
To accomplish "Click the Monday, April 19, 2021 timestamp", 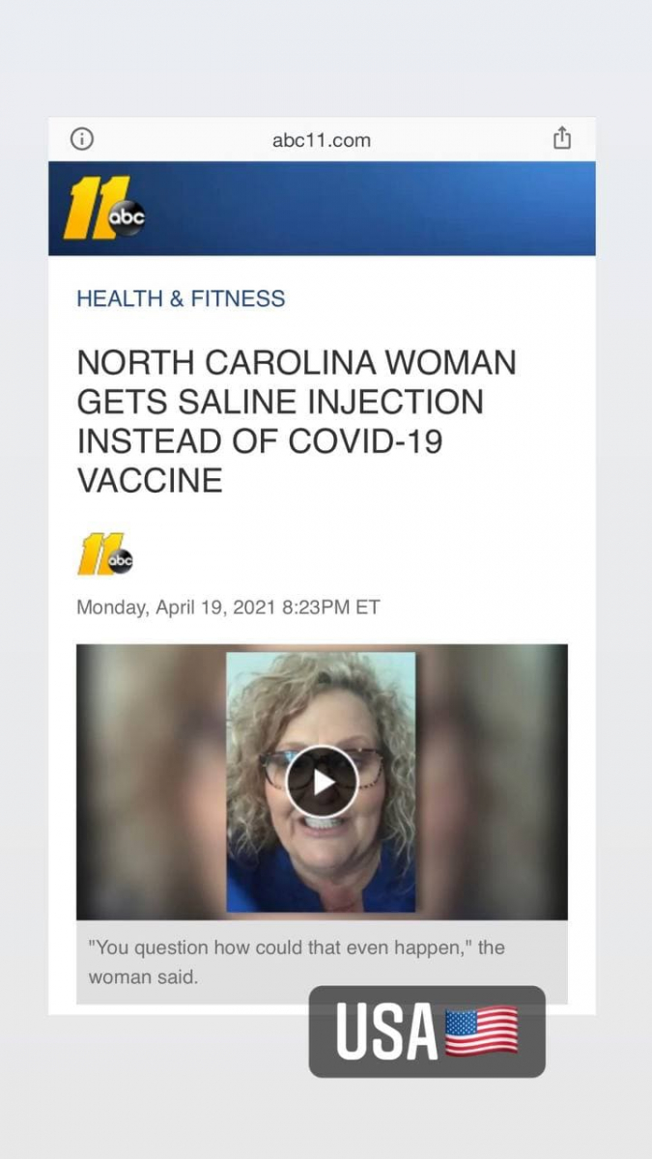I will point(228,608).
